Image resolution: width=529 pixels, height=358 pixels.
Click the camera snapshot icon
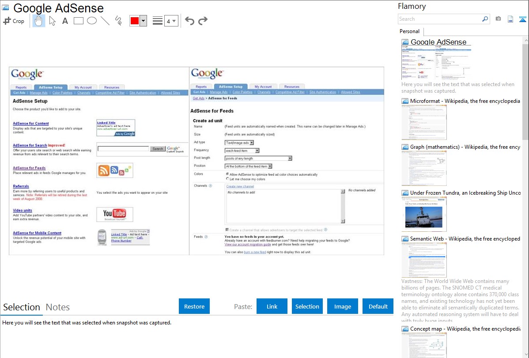click(x=498, y=19)
